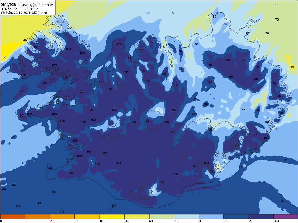Click the light green 60–70 legend swatch
The image size is (298, 223).
pos(162,216)
